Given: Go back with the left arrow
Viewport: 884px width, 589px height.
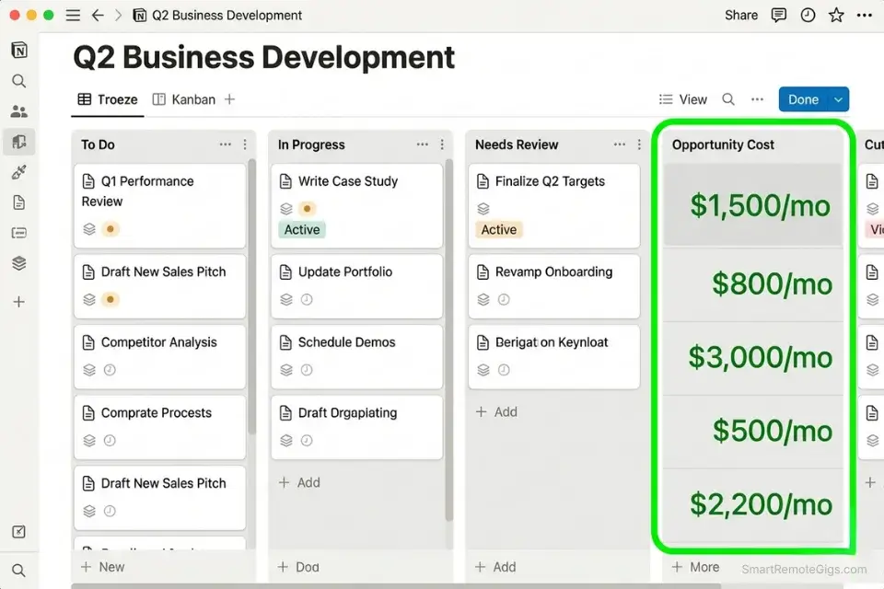Looking at the screenshot, I should (98, 16).
